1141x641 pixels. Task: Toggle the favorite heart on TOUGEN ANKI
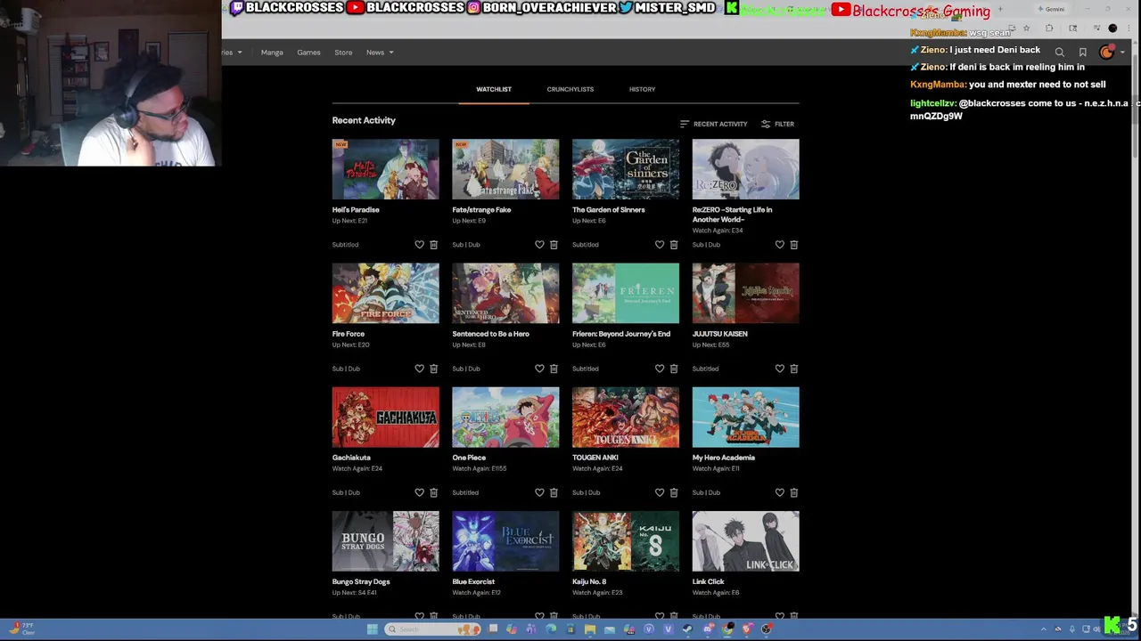(660, 492)
